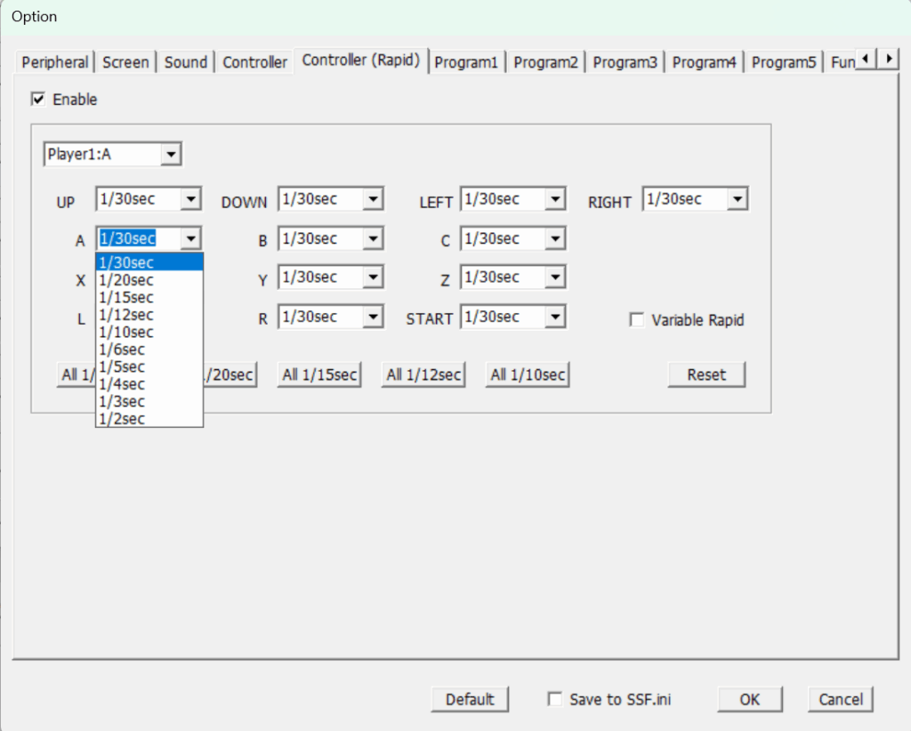Go to the Program3 tab
This screenshot has width=911, height=731.
coord(625,62)
